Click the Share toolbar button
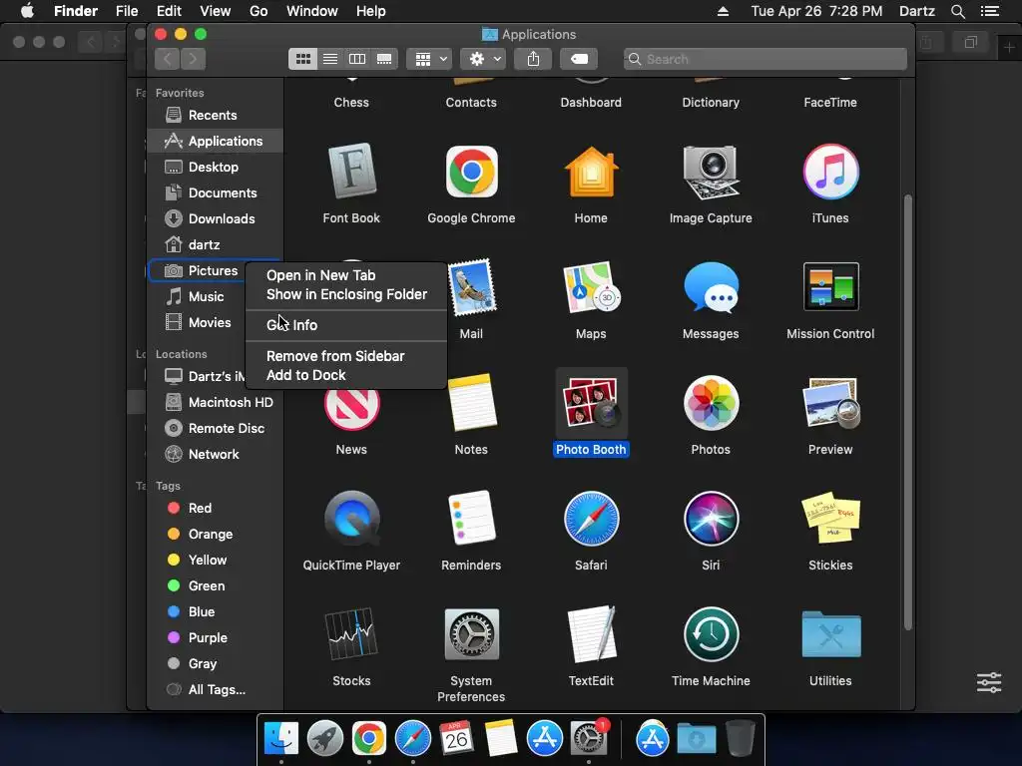 pyautogui.click(x=533, y=59)
